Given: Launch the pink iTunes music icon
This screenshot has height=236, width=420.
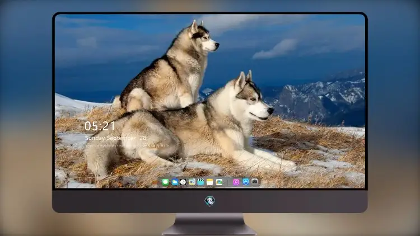Looking at the screenshot, I should [236, 182].
